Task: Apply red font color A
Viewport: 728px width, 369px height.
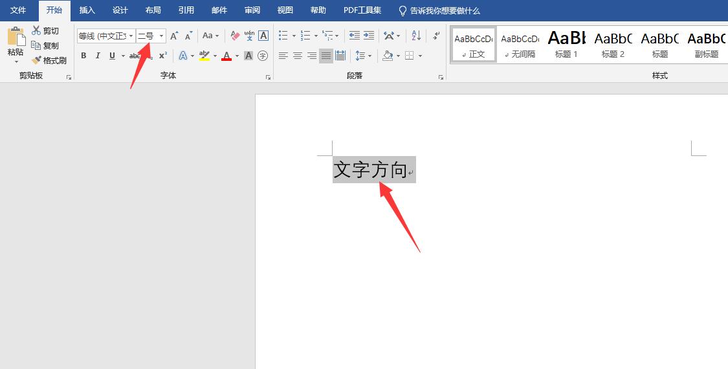Action: 226,56
